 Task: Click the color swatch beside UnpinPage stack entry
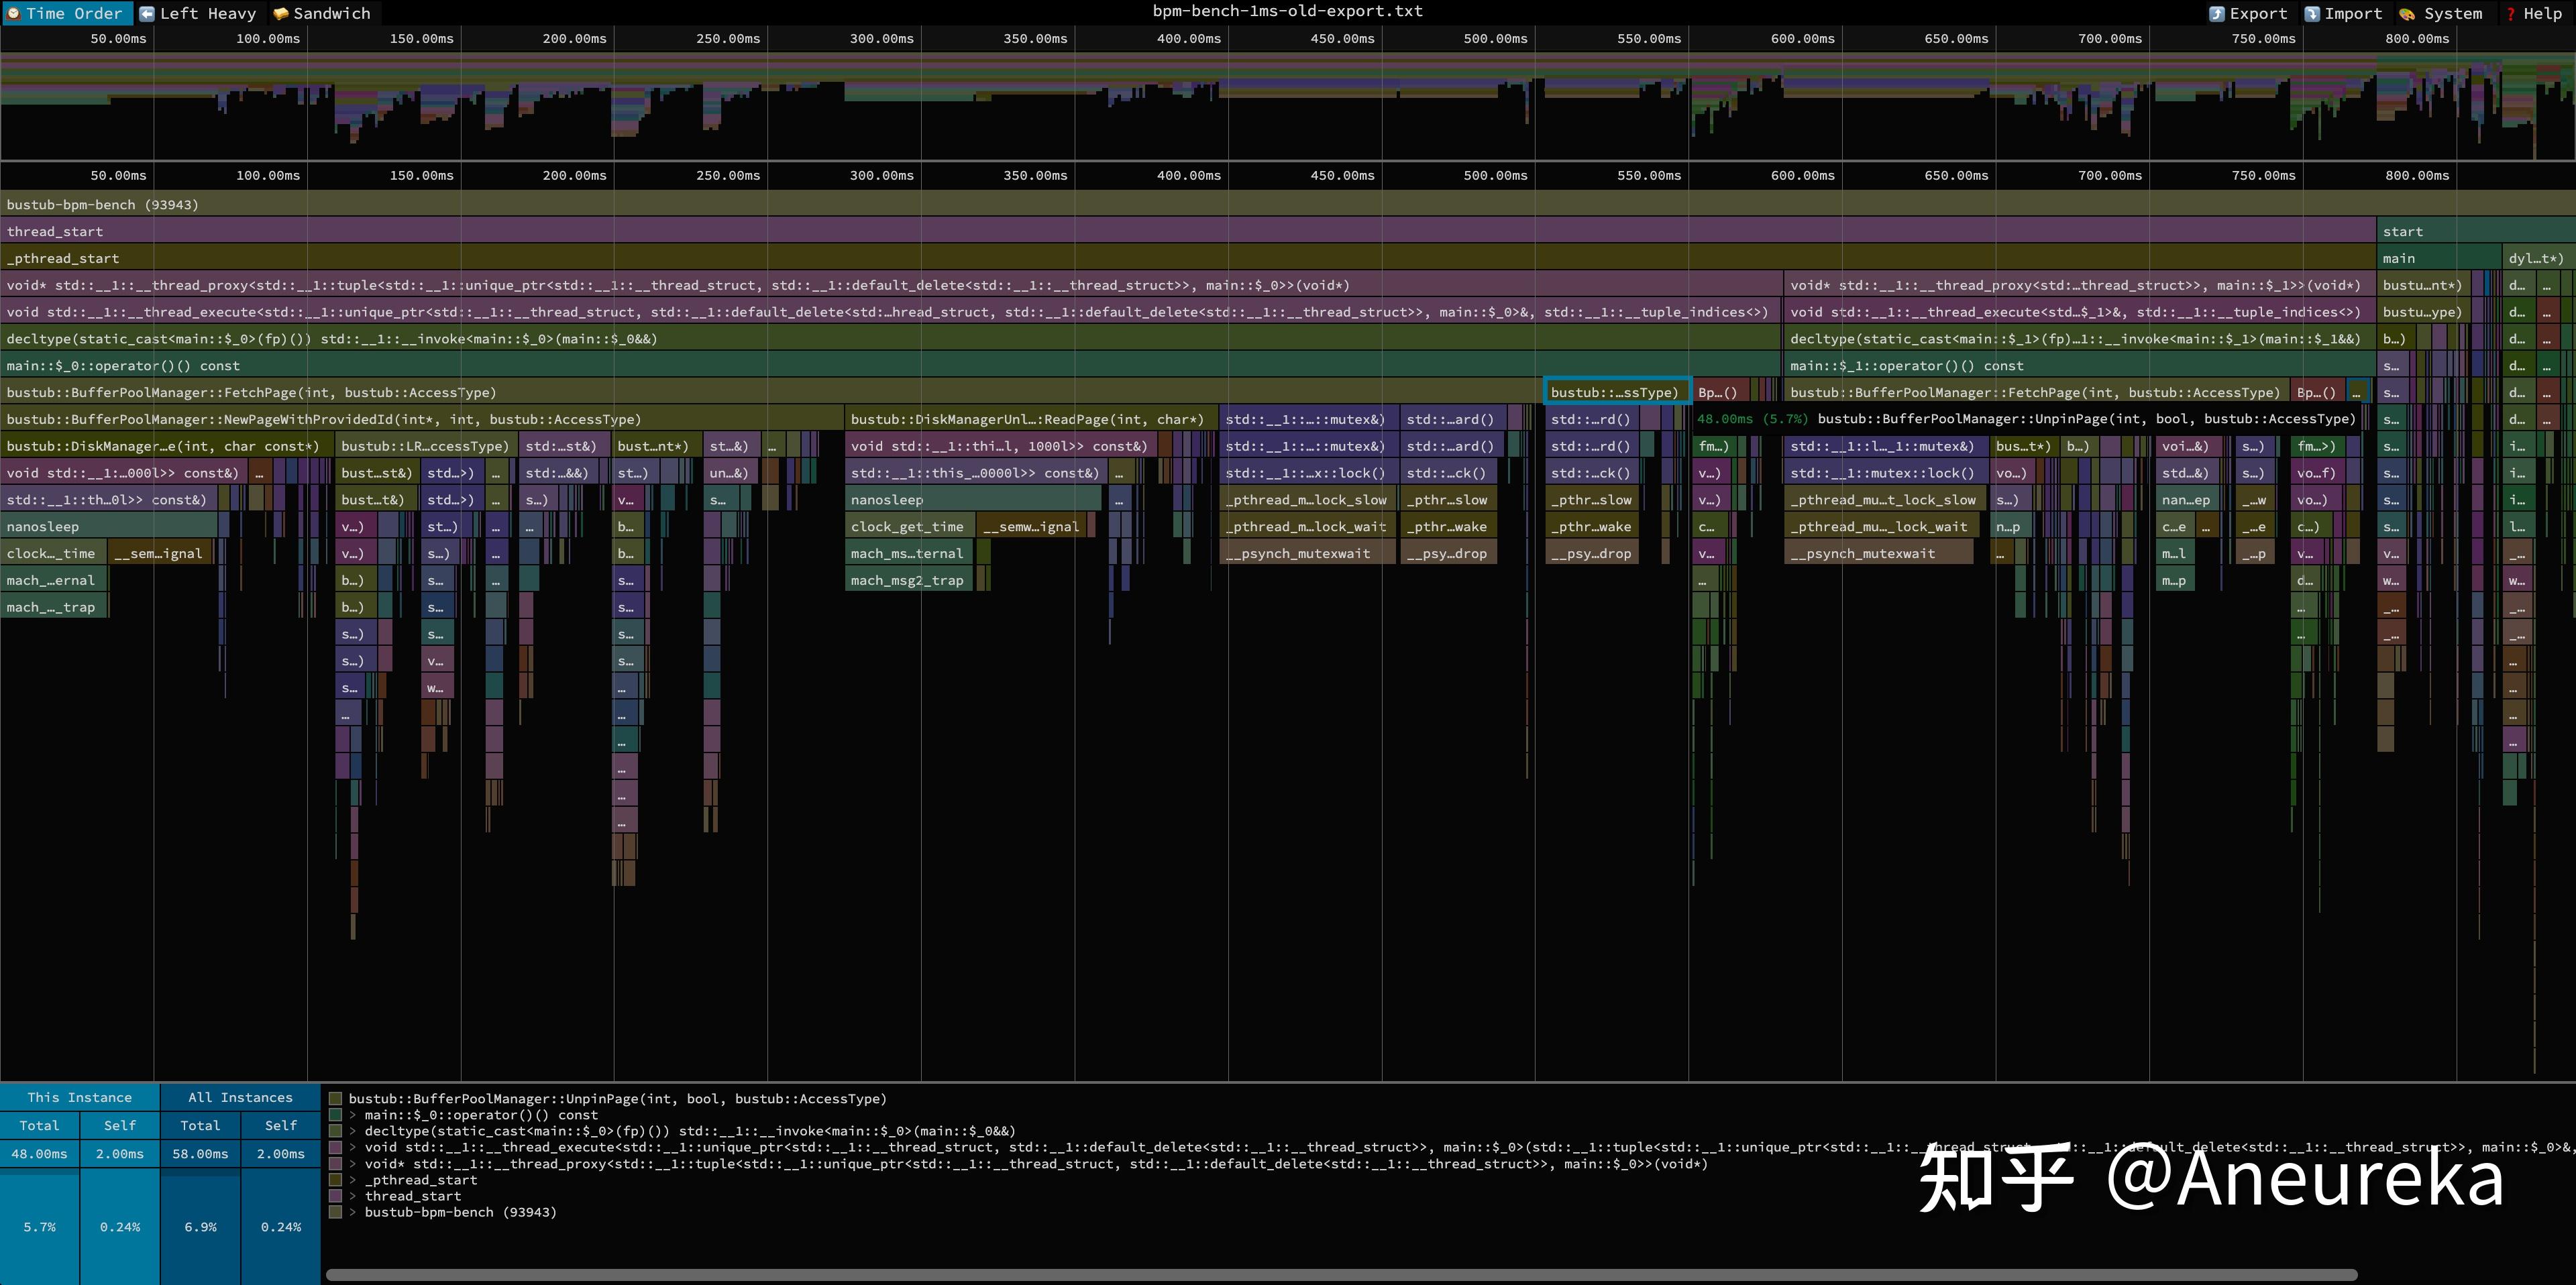335,1099
